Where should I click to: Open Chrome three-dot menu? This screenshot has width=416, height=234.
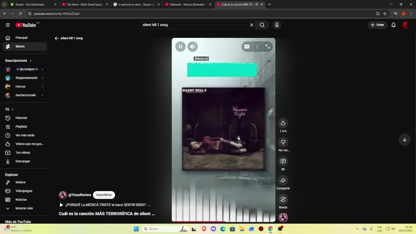[411, 14]
